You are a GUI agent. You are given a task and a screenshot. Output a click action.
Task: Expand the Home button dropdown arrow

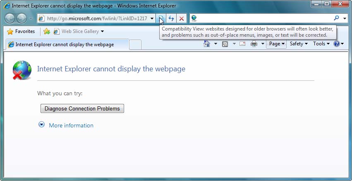tap(216, 44)
